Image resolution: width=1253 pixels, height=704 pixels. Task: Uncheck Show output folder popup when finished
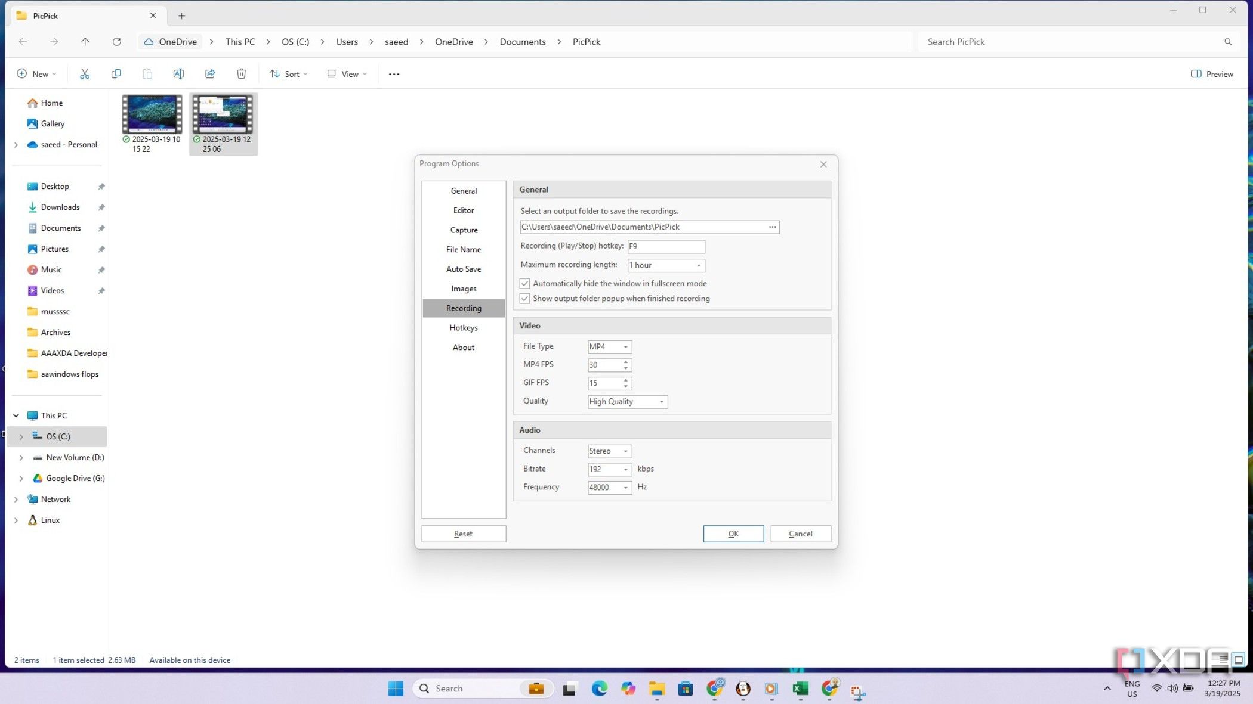pyautogui.click(x=524, y=299)
